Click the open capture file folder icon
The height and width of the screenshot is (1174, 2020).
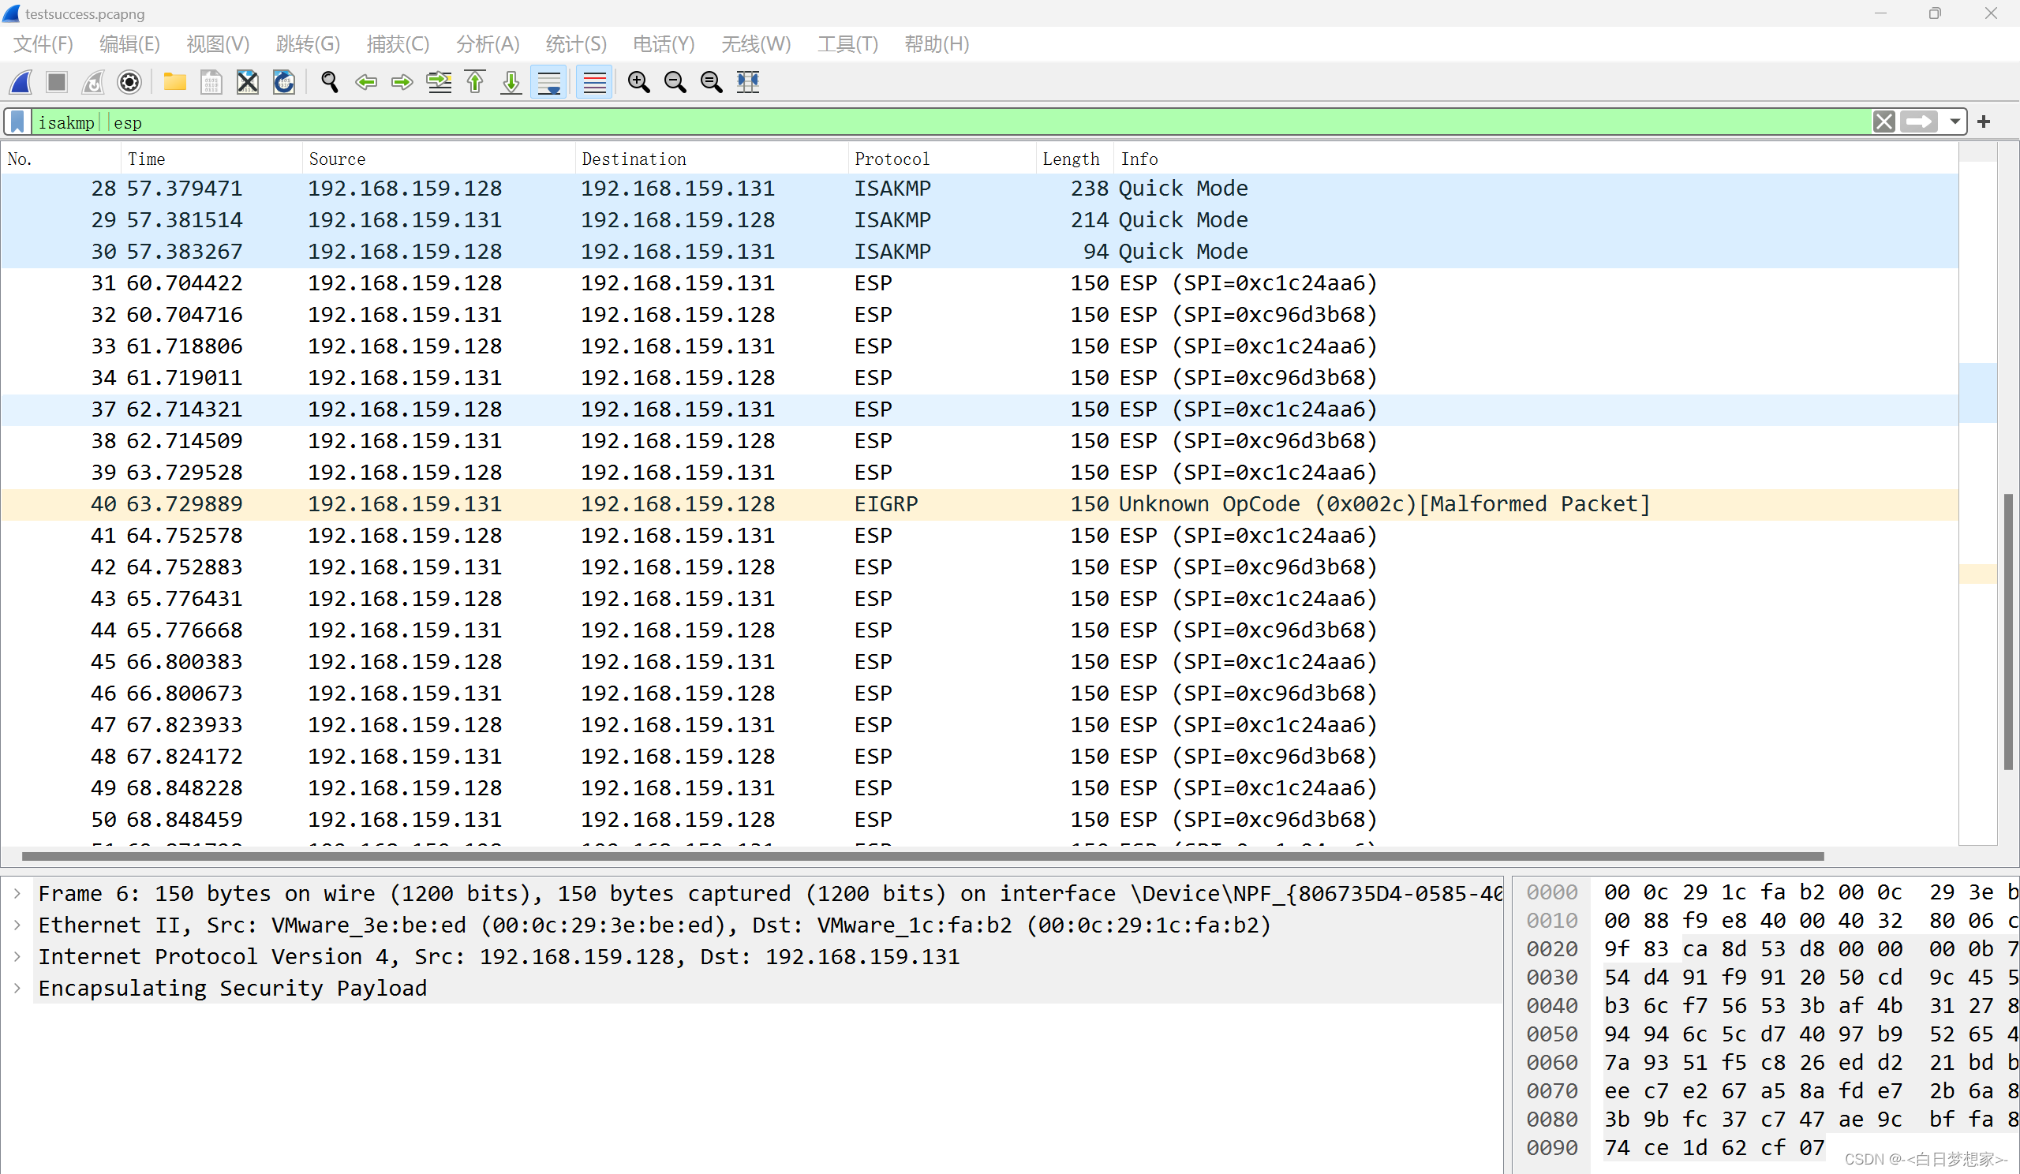click(174, 82)
